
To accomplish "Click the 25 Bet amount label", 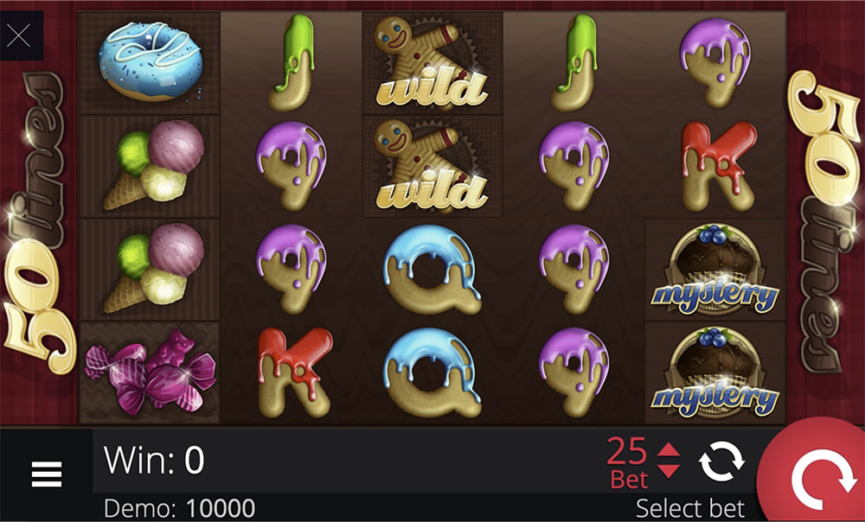I will (628, 463).
